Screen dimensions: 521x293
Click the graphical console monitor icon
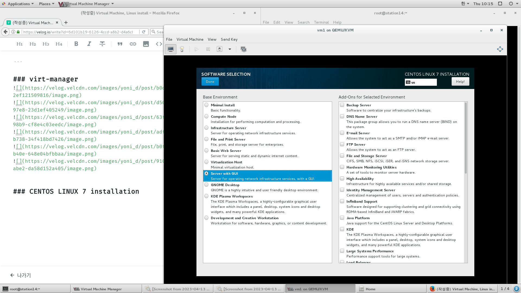point(171,49)
